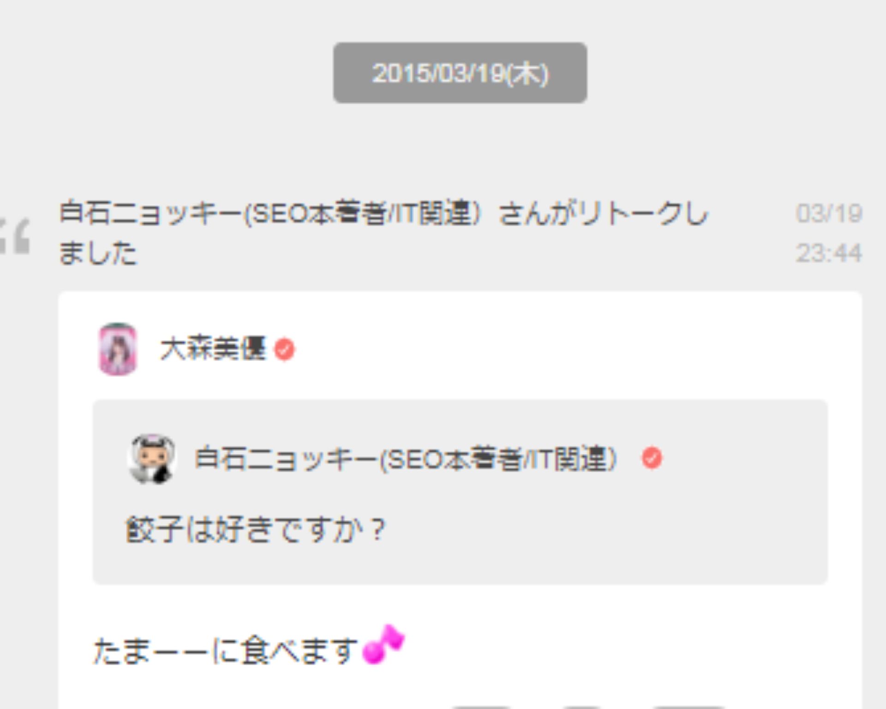Click the 23:44 time stamp

[x=829, y=252]
